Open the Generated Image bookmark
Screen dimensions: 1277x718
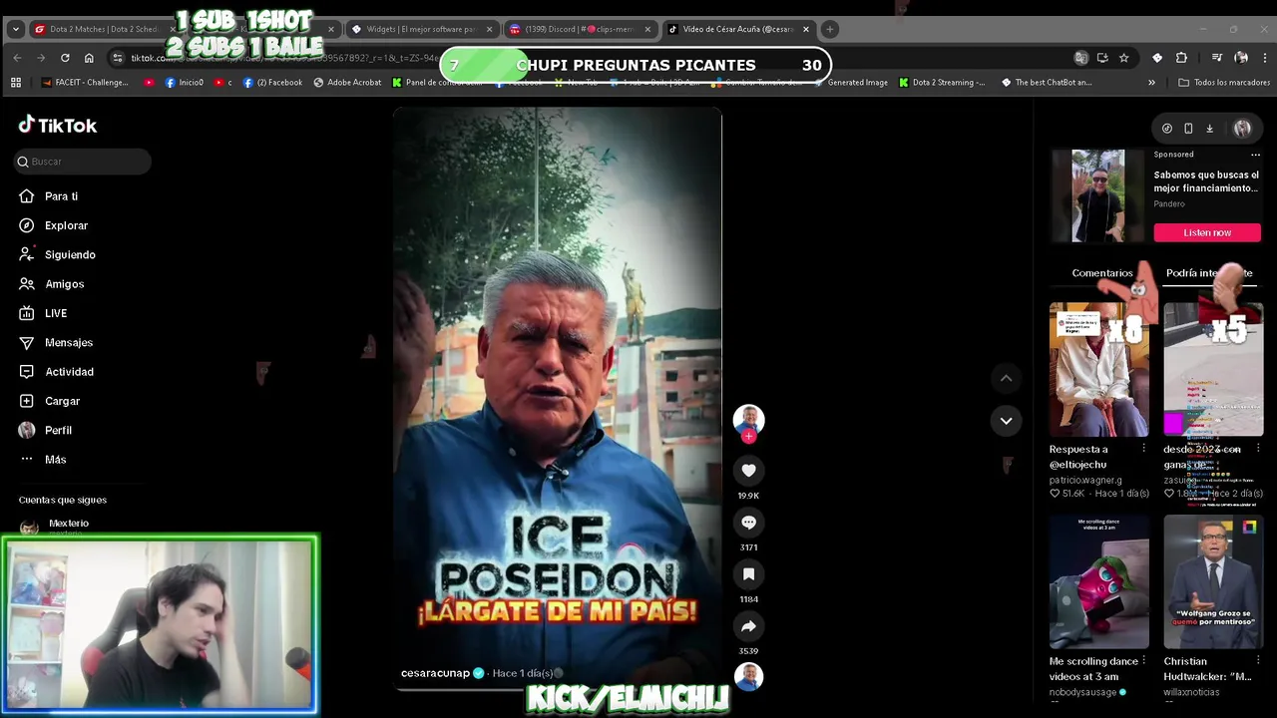849,83
